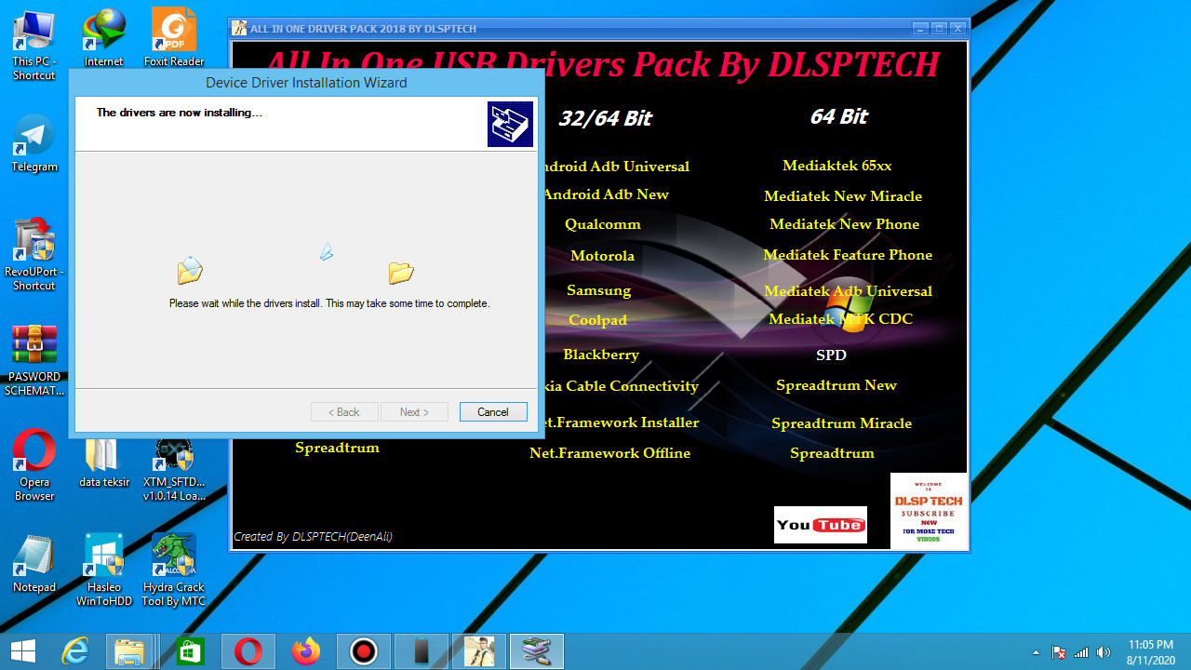This screenshot has width=1191, height=670.
Task: Install Mediatek New Phone driver
Action: point(845,224)
